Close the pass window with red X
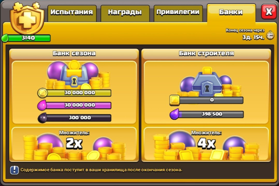 (x=269, y=12)
